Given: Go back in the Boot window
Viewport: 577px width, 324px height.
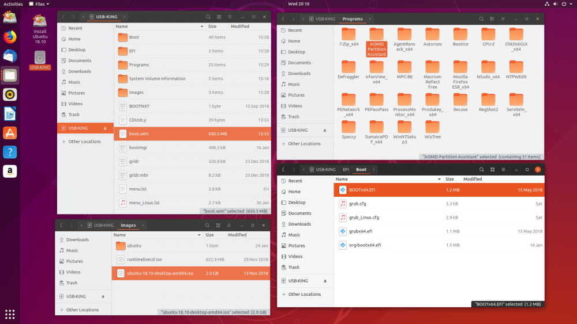Looking at the screenshot, I should (x=283, y=170).
